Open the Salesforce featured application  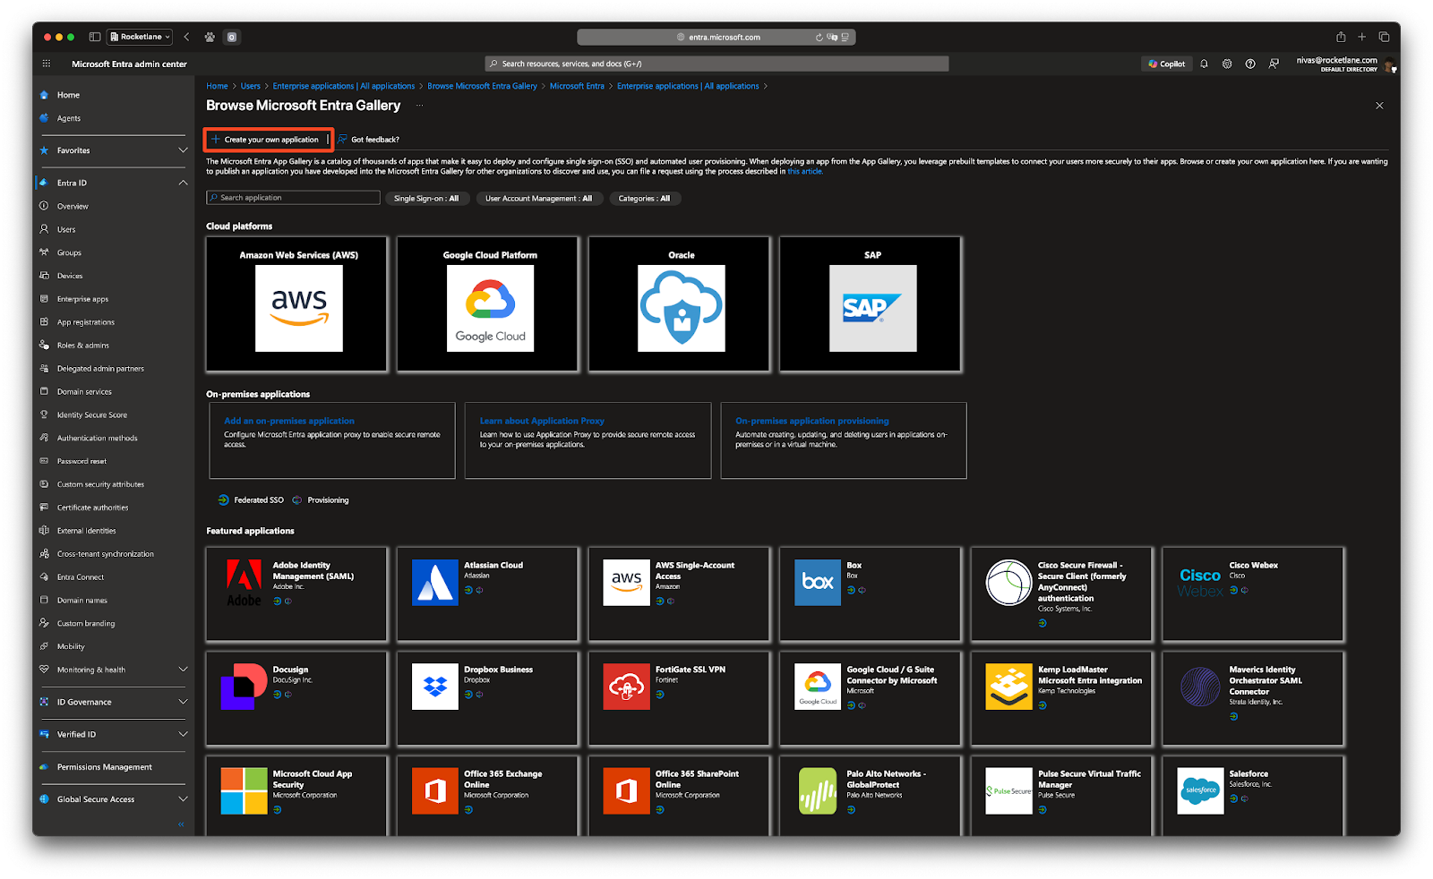(1254, 795)
